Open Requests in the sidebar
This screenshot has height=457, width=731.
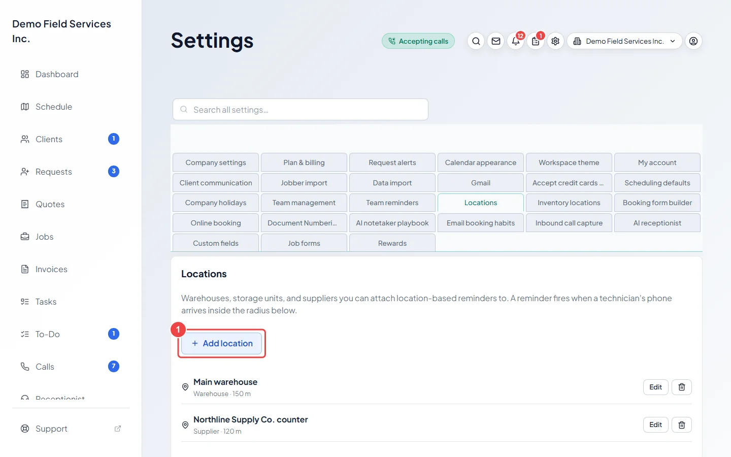coord(71,172)
